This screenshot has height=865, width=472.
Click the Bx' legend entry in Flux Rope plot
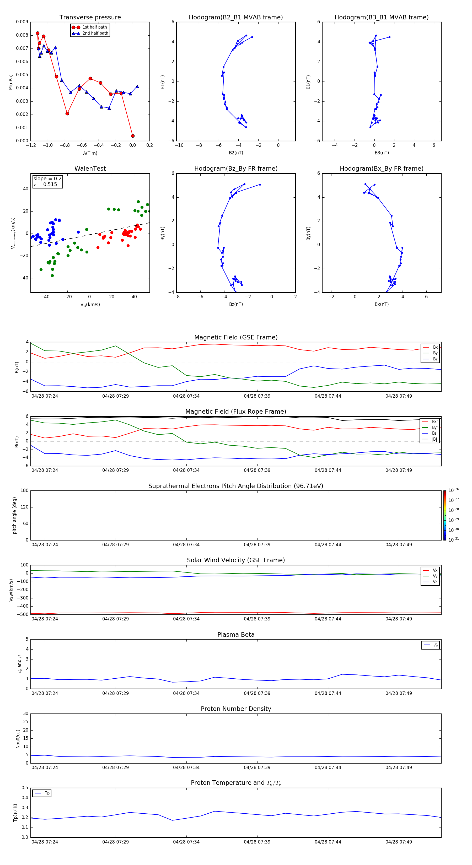(430, 422)
